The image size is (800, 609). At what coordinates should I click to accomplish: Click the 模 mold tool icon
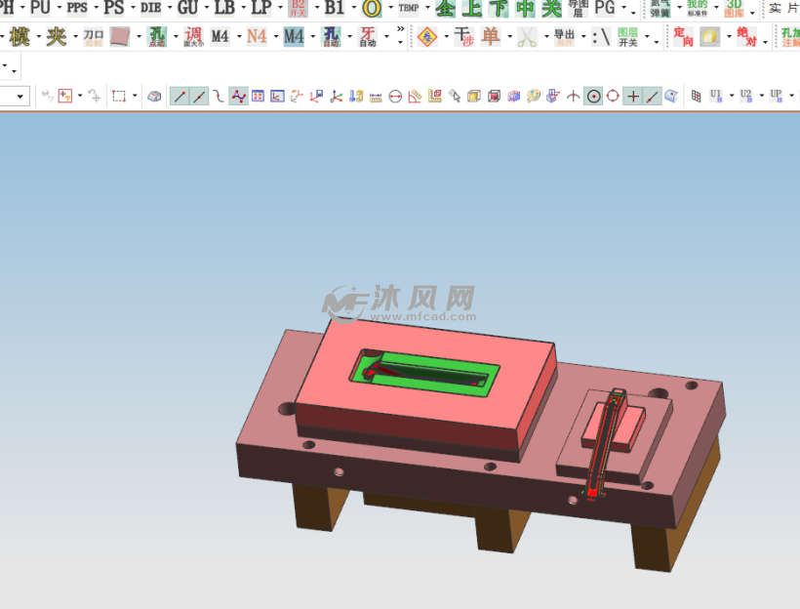(20, 37)
